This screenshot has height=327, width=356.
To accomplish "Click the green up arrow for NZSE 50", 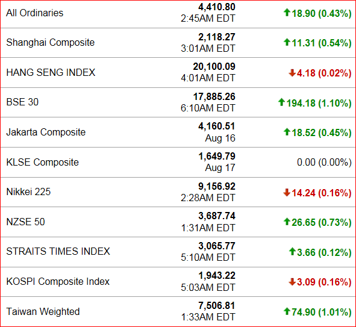I will pyautogui.click(x=287, y=222).
